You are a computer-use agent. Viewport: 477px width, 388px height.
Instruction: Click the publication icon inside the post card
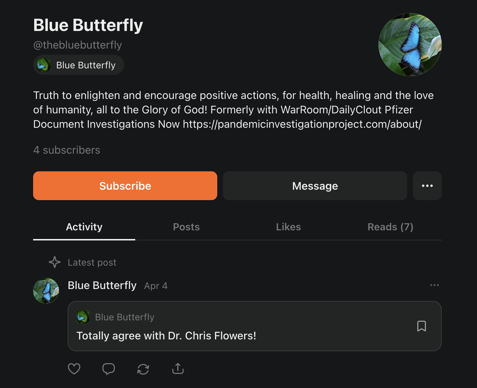[x=83, y=317]
